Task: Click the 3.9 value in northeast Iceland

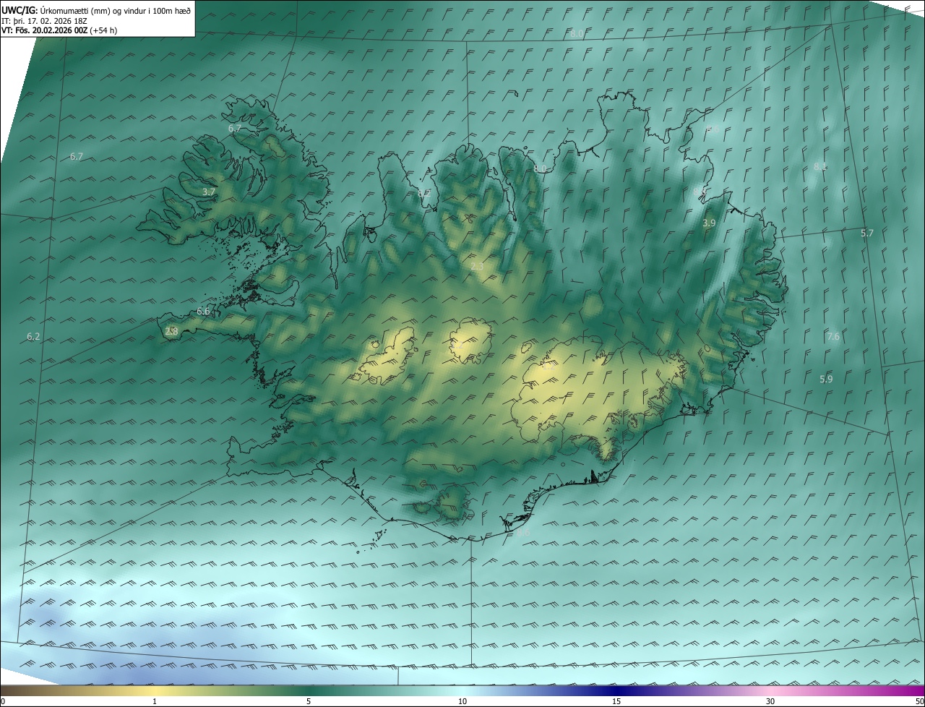Action: [x=709, y=223]
